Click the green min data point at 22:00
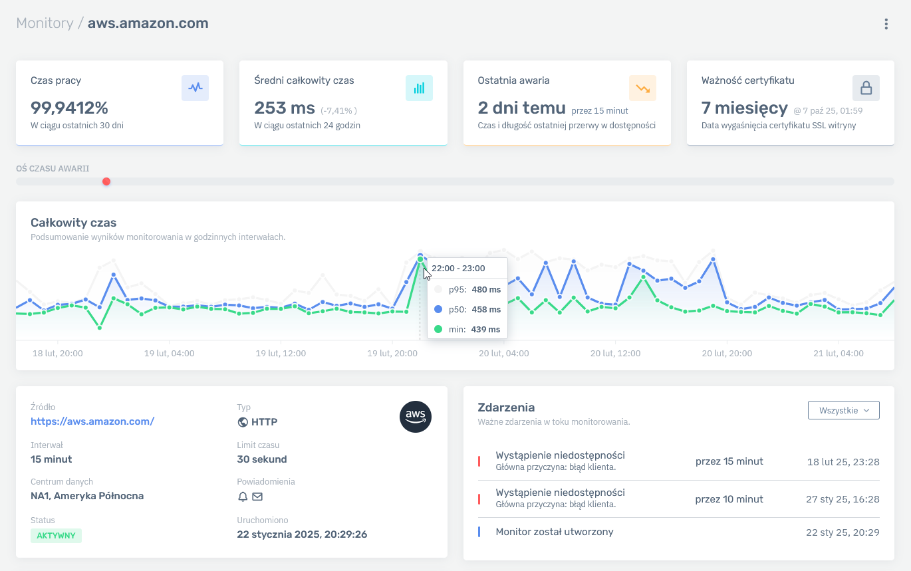This screenshot has height=571, width=911. point(420,259)
